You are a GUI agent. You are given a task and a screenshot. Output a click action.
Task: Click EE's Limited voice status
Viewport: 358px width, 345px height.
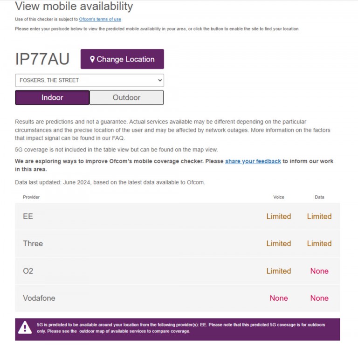click(279, 216)
